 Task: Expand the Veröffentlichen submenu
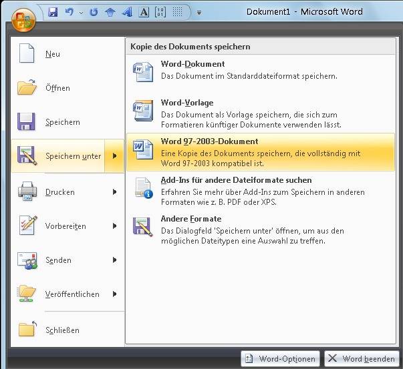click(114, 294)
